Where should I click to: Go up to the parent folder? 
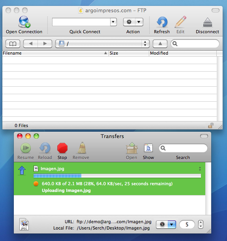point(160,44)
